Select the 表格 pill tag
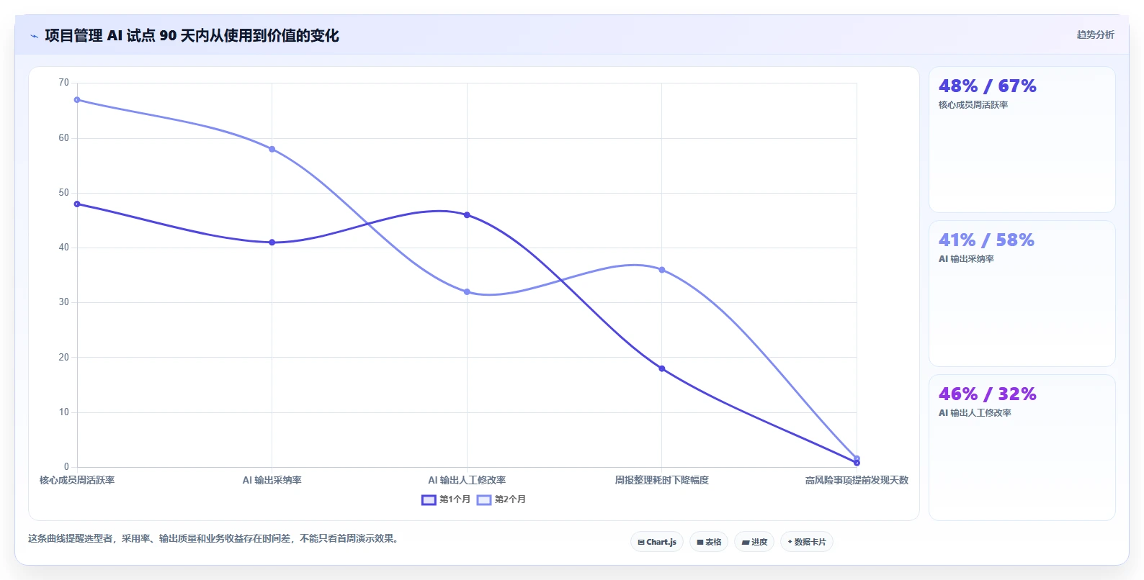The image size is (1144, 580). tap(709, 542)
